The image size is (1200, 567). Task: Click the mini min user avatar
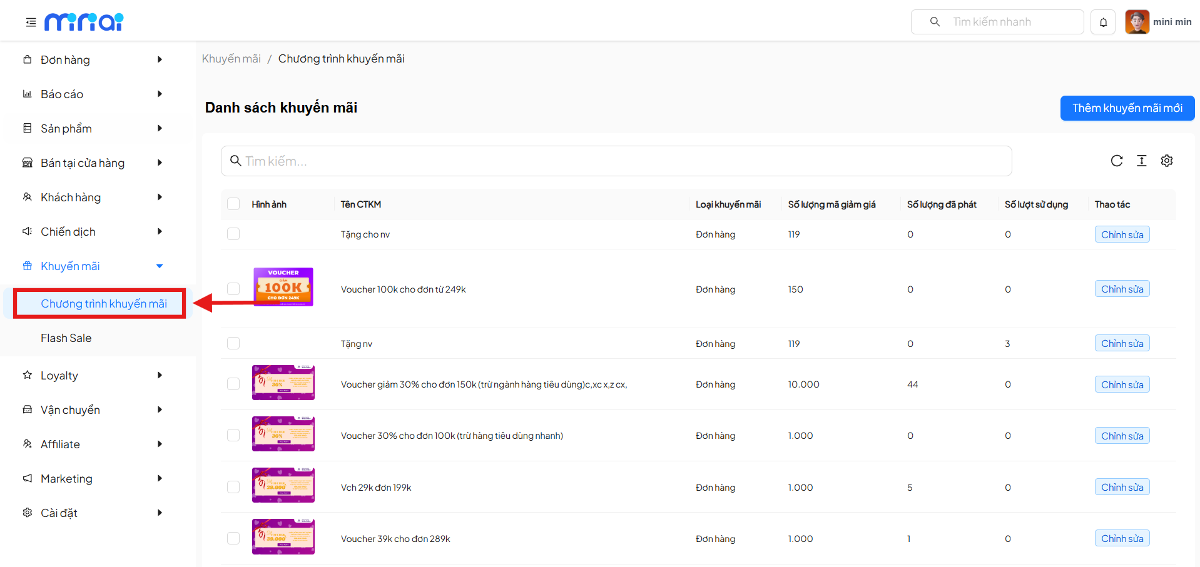(1137, 22)
